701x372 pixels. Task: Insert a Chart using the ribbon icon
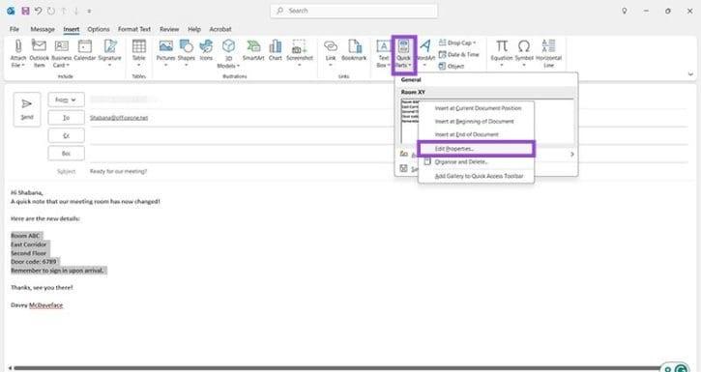276,46
